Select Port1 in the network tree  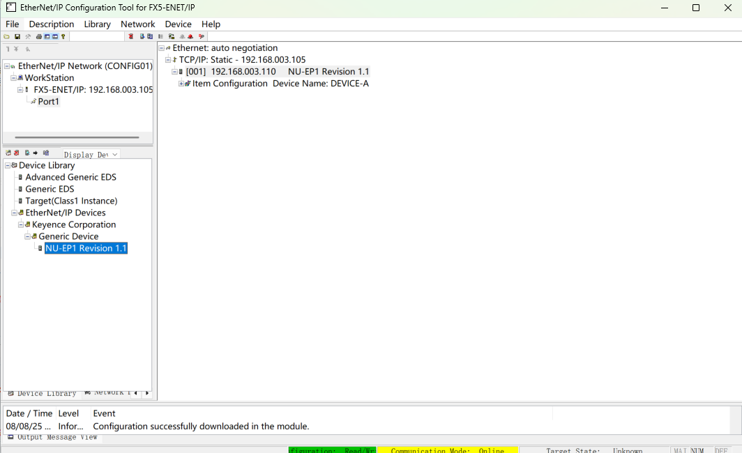48,102
